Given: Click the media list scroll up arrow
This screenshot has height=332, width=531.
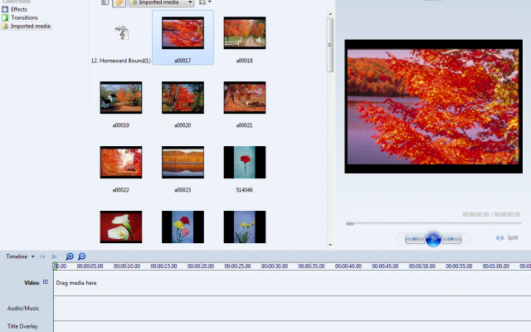Looking at the screenshot, I should [x=330, y=14].
